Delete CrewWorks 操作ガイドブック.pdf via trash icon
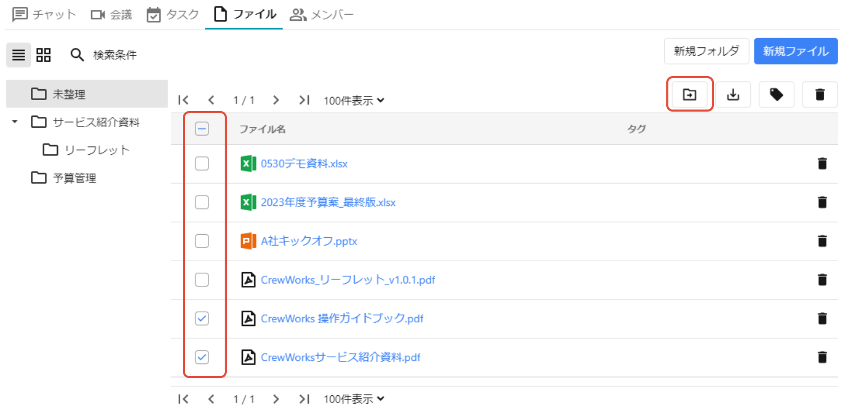This screenshot has height=413, width=845. point(822,319)
